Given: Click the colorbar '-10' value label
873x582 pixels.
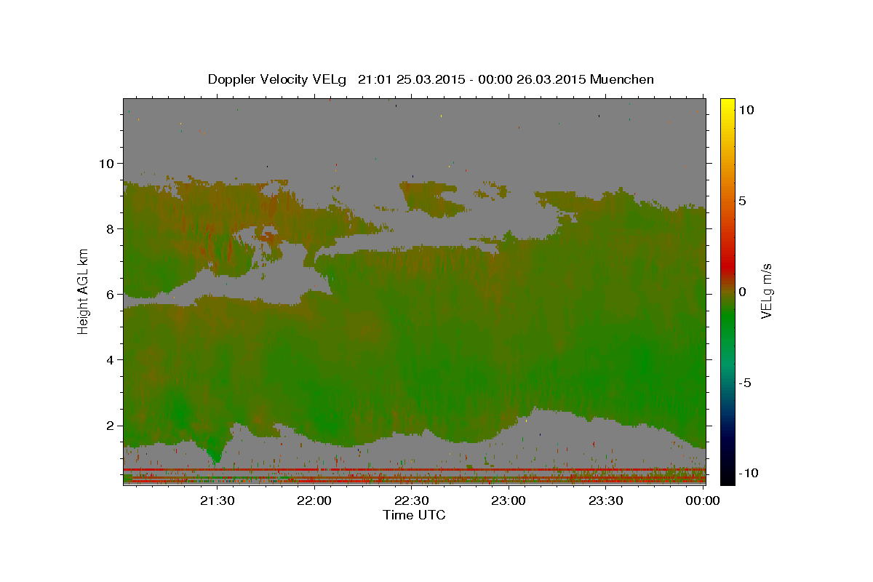Looking at the screenshot, I should point(749,473).
